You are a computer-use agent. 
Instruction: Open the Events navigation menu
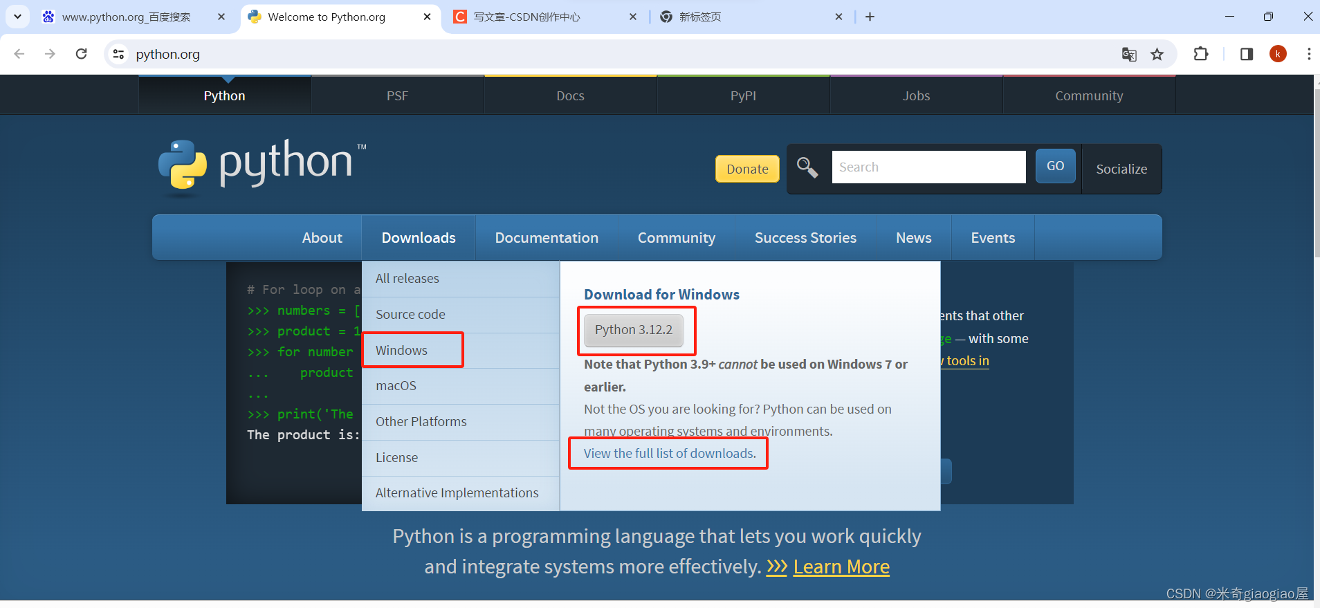pos(993,237)
